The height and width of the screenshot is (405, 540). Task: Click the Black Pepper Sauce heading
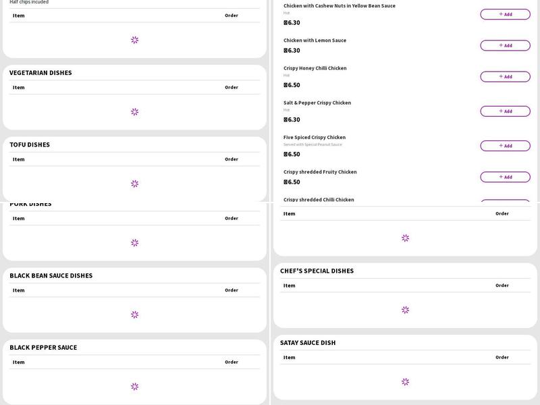point(43,348)
